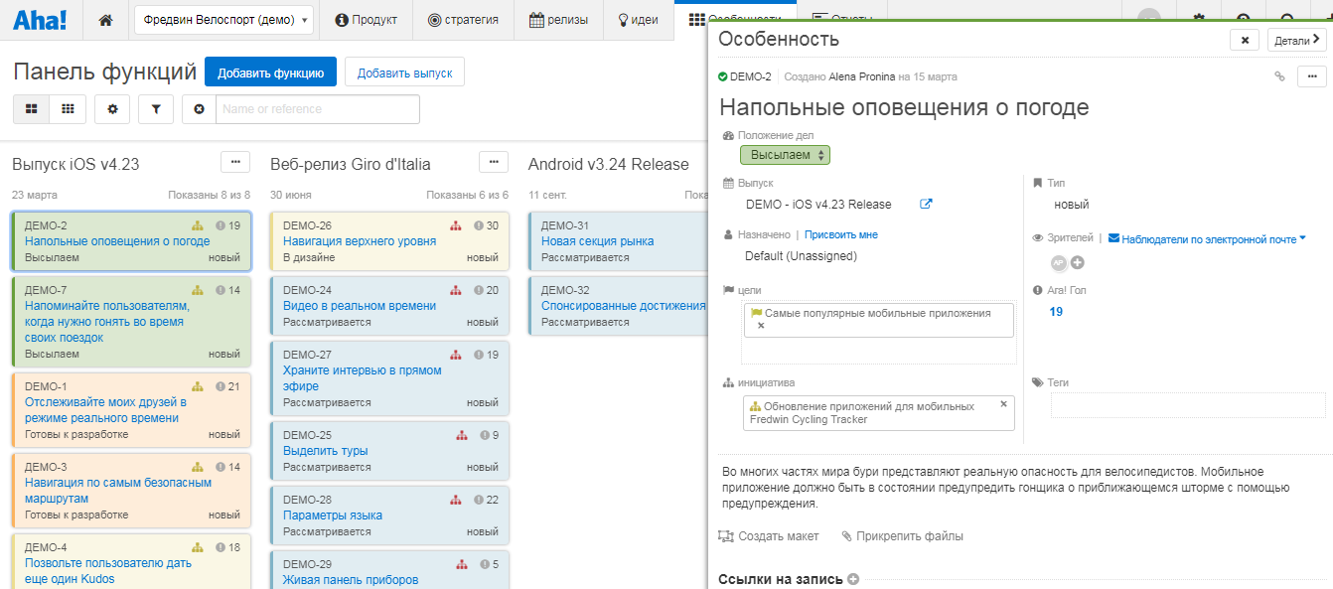The height and width of the screenshot is (589, 1333).
Task: Click the Добавить функцию button
Action: (270, 73)
